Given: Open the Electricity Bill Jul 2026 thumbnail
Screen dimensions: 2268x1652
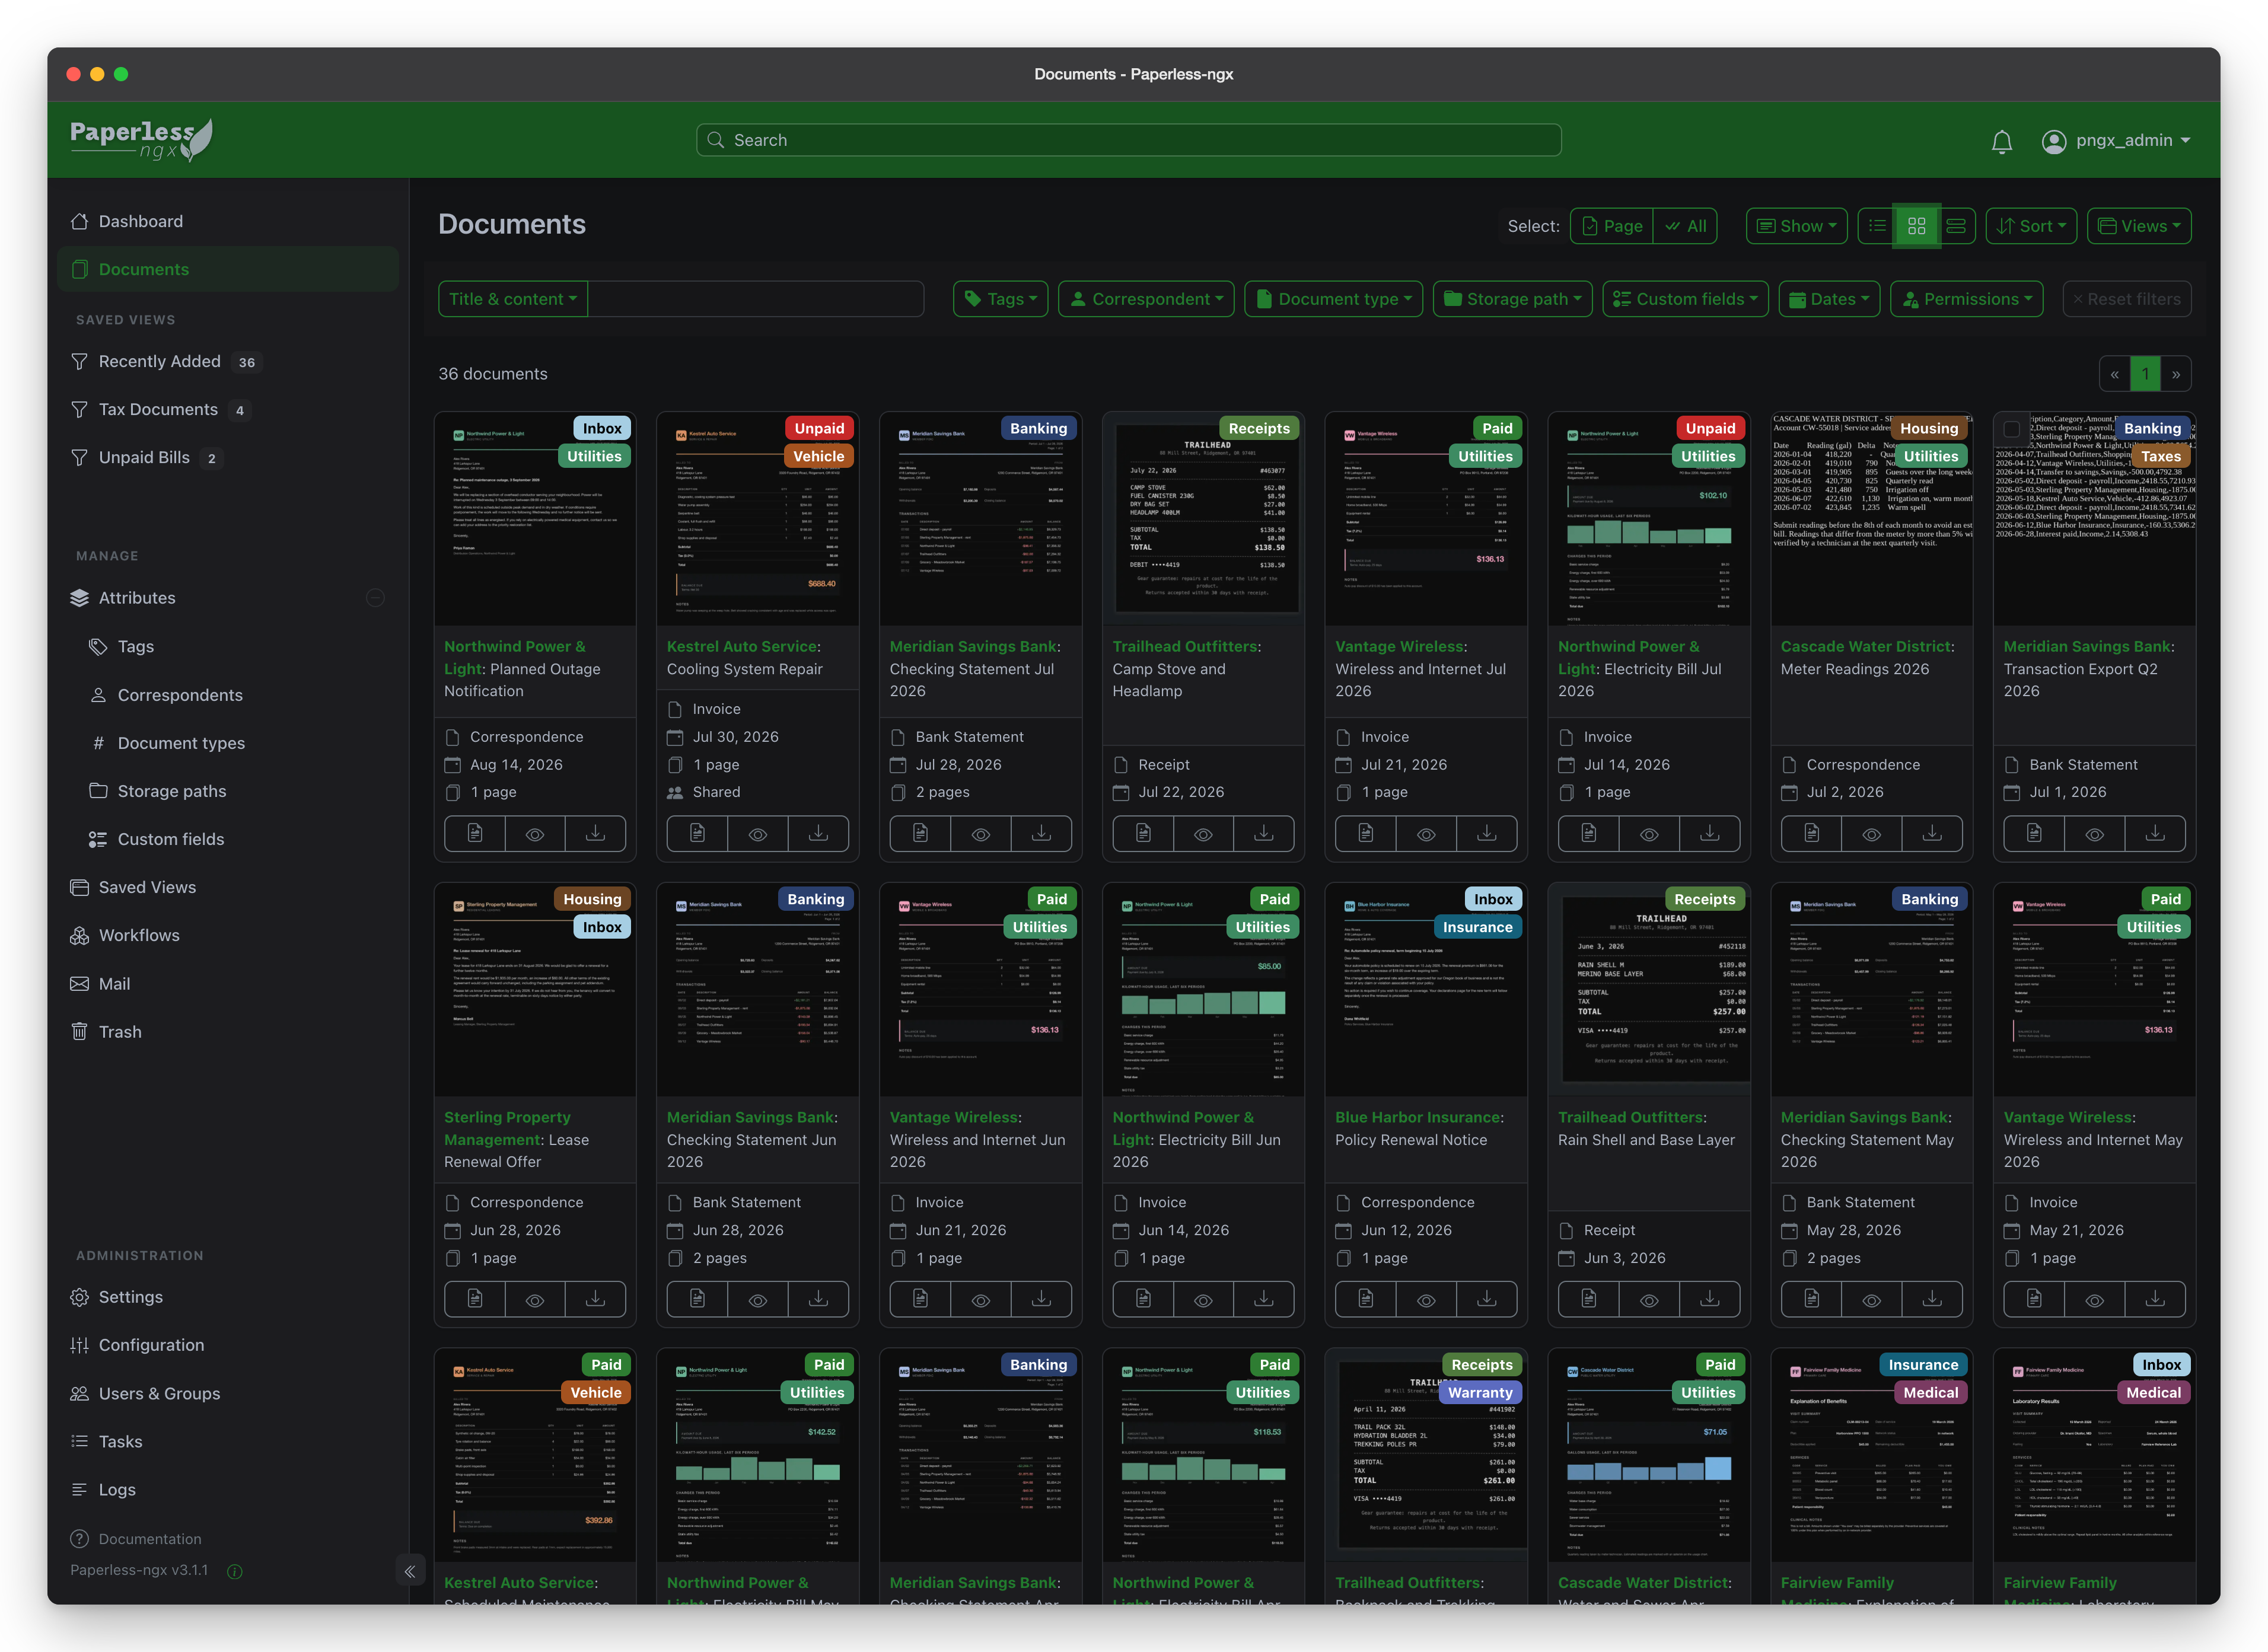Looking at the screenshot, I should click(1649, 519).
